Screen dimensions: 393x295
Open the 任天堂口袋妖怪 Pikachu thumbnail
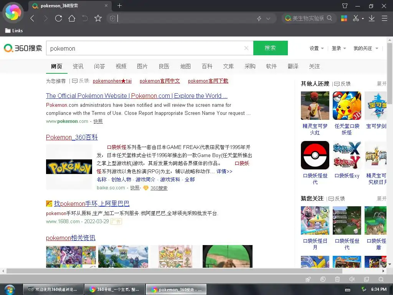347,106
